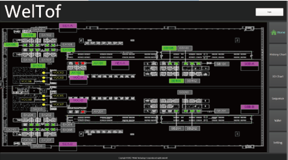Open the Setting page
This screenshot has height=160, width=288.
(x=278, y=143)
